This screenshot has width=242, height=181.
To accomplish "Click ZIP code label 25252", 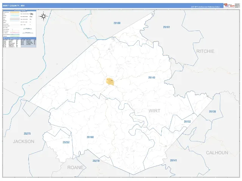I will pyautogui.click(x=66, y=143).
